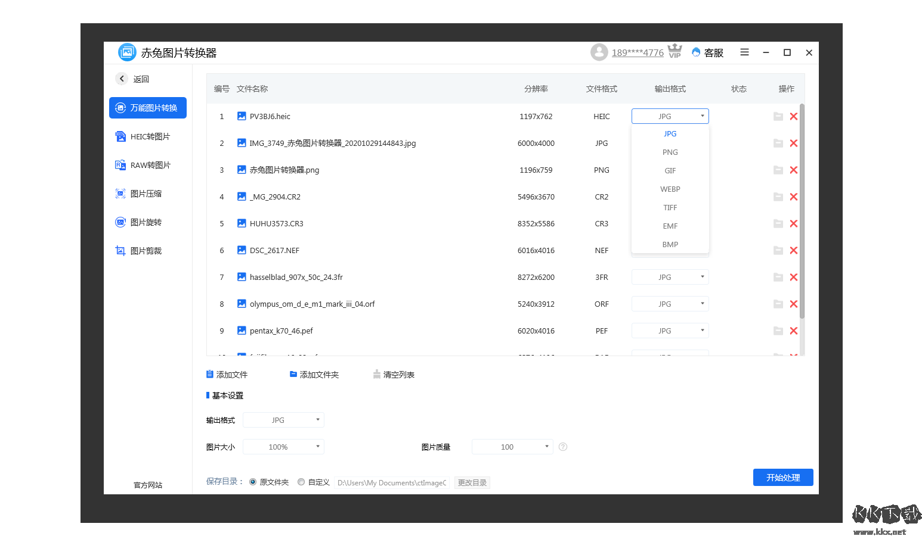Click the user avatar icon
The image size is (922, 536).
click(599, 52)
